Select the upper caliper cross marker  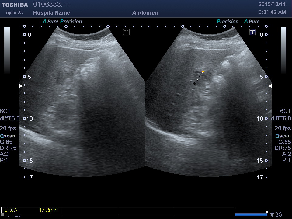click(203, 72)
